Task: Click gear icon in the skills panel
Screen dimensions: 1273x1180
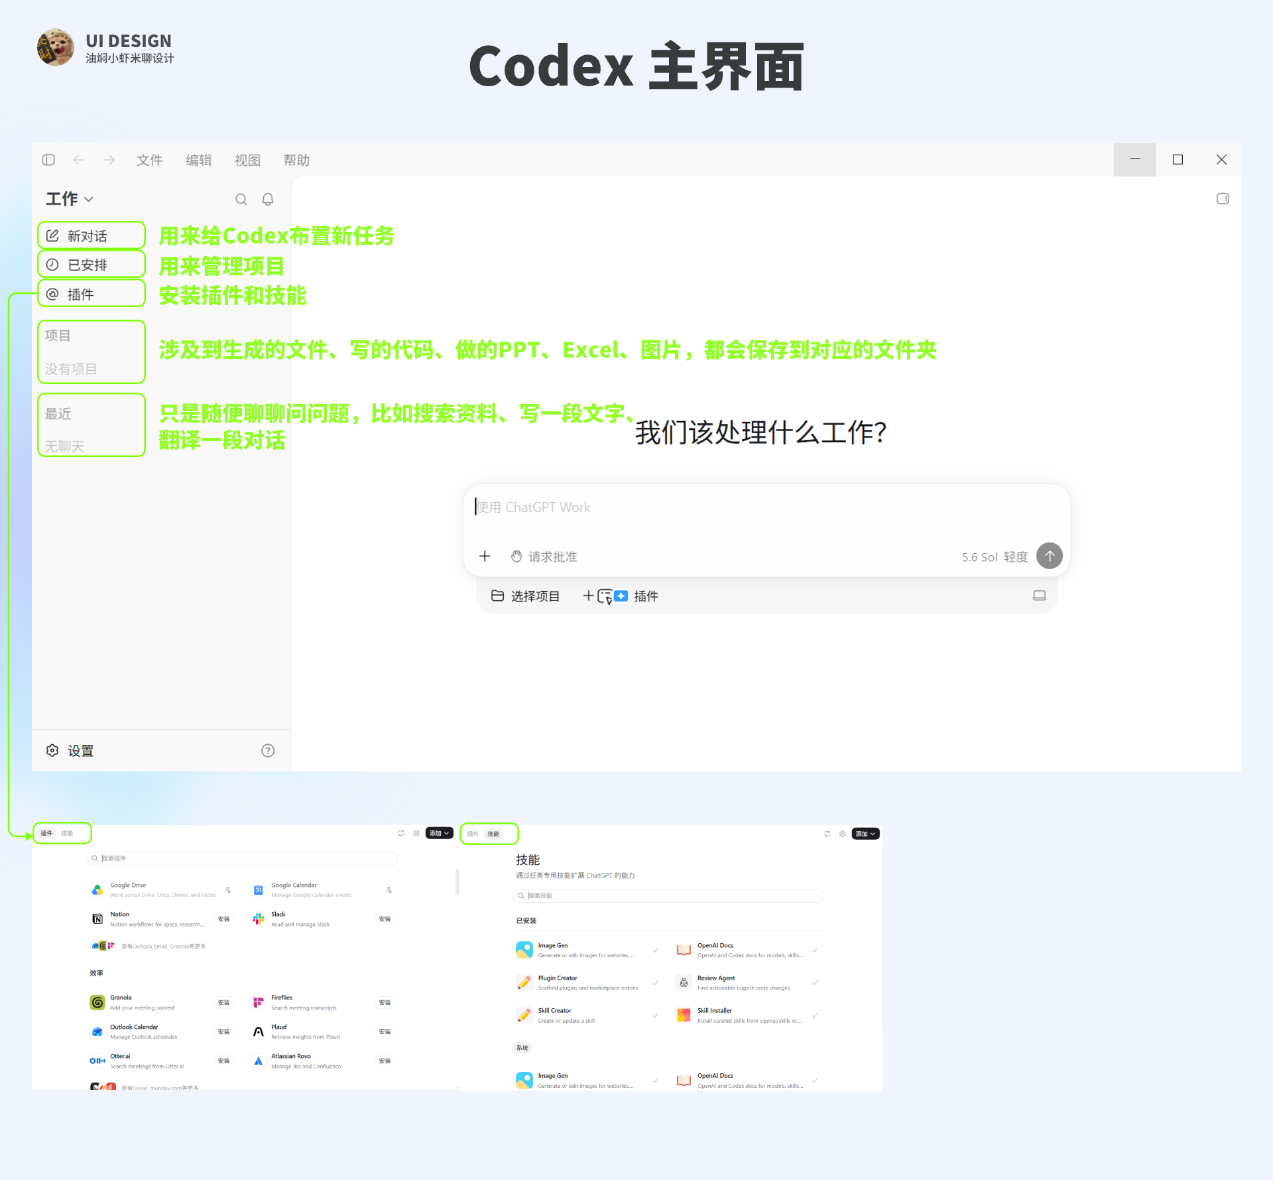Action: coord(842,834)
